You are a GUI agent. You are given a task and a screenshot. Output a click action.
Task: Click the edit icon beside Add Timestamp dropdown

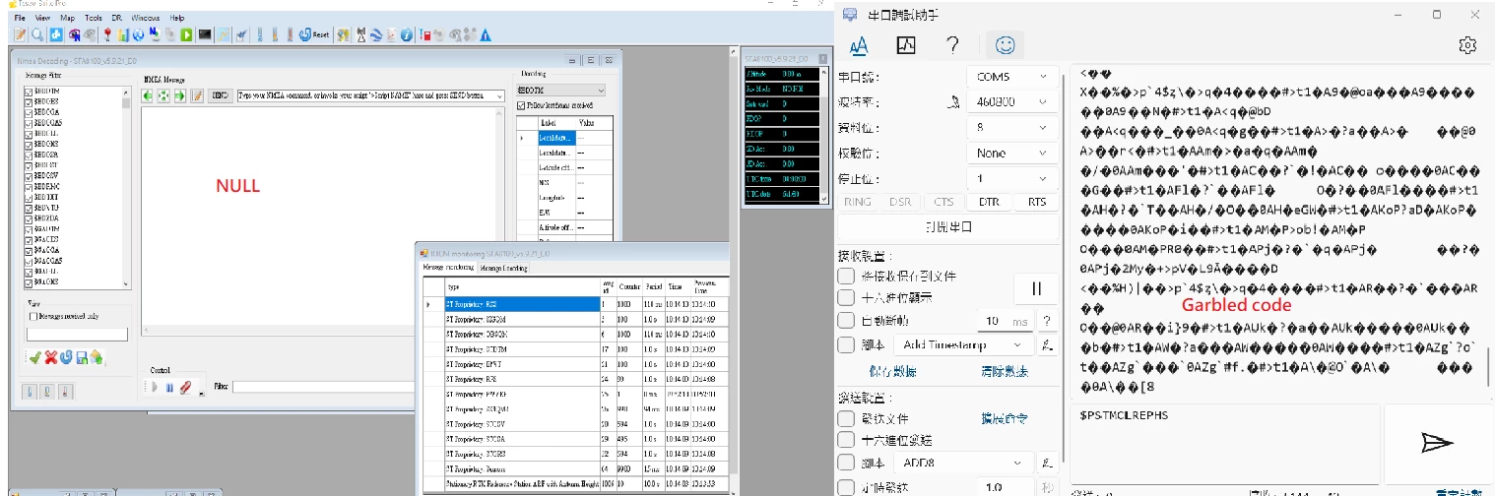pyautogui.click(x=1048, y=345)
